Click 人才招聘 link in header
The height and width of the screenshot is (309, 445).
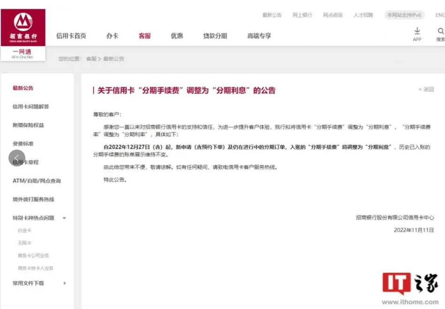point(363,15)
